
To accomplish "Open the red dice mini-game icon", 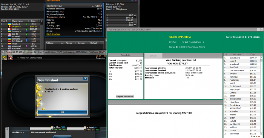I will (x=11, y=57).
